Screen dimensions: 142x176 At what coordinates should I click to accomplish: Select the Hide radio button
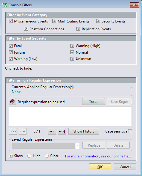click(29, 156)
